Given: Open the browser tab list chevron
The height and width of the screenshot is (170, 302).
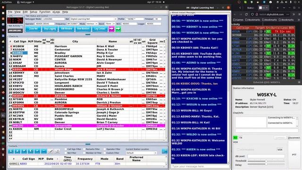Looking at the screenshot, I should coord(284,8).
